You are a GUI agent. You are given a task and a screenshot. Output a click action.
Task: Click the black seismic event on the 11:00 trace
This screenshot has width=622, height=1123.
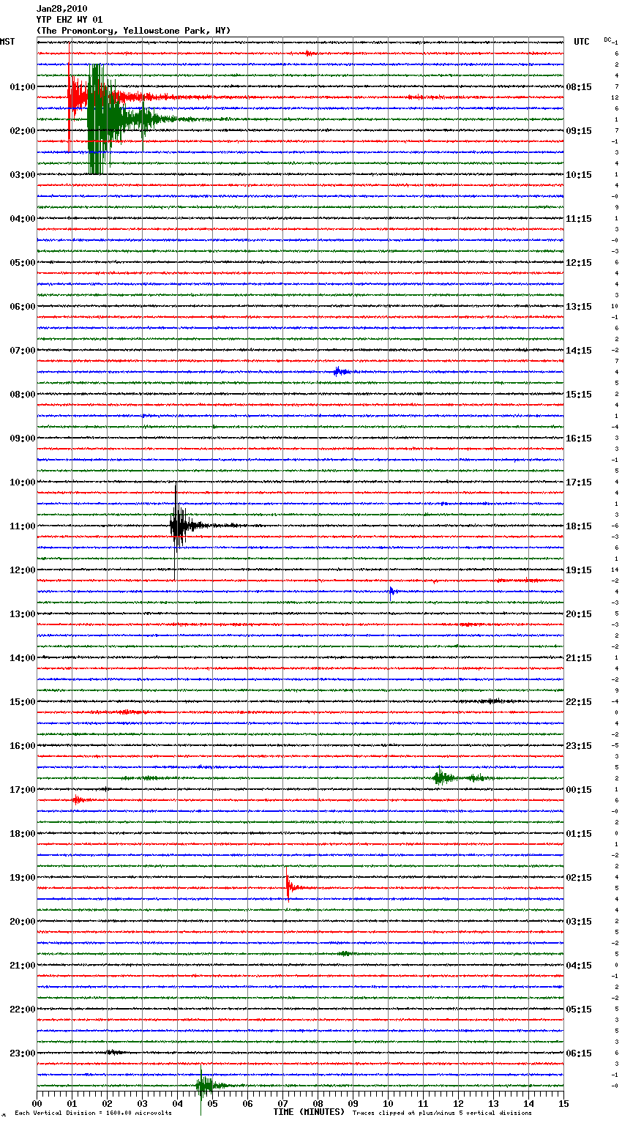click(x=179, y=526)
